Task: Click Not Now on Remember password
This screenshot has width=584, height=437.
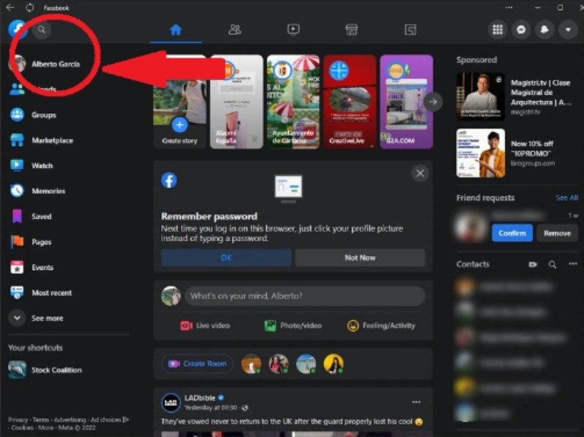Action: (360, 258)
